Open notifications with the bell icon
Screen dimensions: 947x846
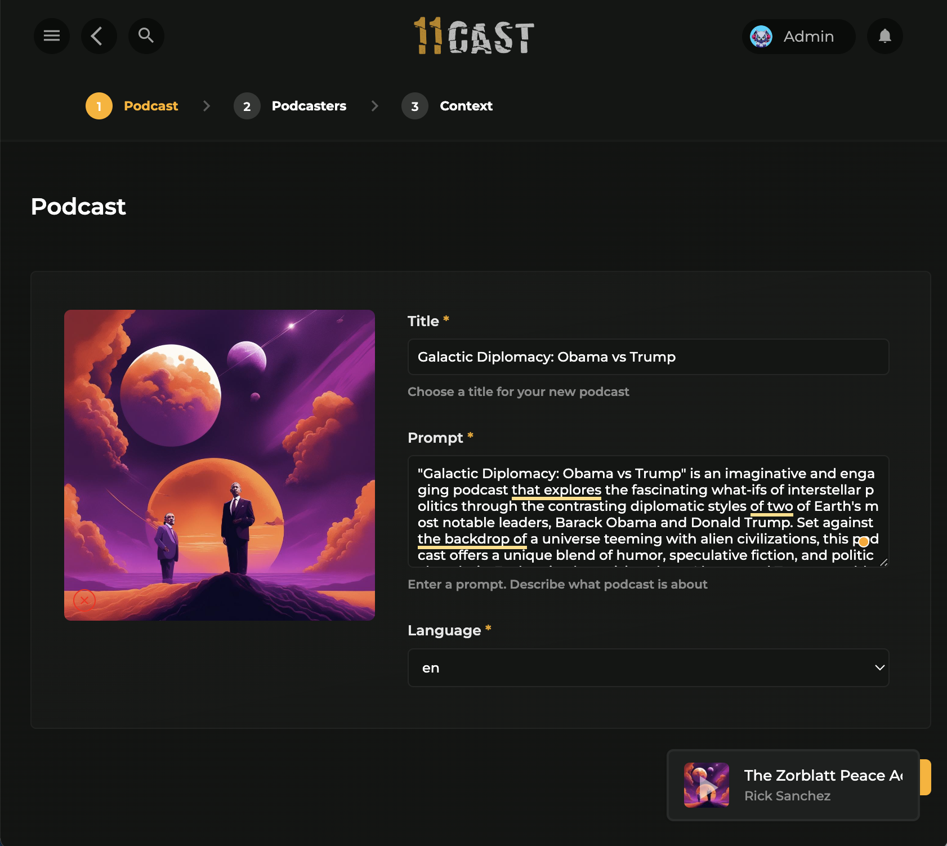pos(885,36)
